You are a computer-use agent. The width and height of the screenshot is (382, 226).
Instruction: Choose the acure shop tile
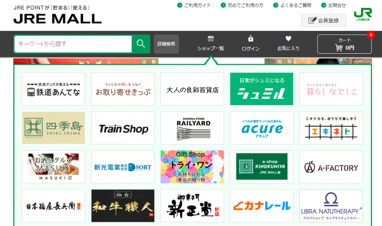tap(262, 128)
